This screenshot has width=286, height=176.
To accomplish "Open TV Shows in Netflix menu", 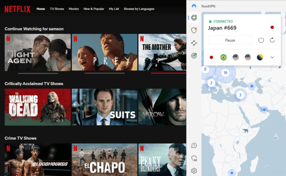I will pyautogui.click(x=57, y=9).
